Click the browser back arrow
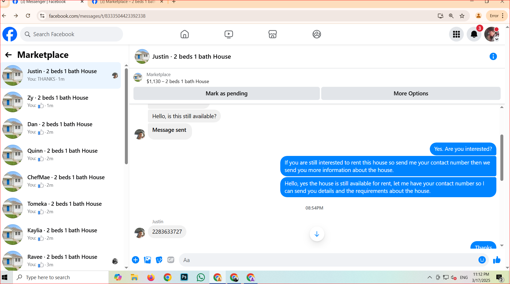510x284 pixels. [x=4, y=16]
